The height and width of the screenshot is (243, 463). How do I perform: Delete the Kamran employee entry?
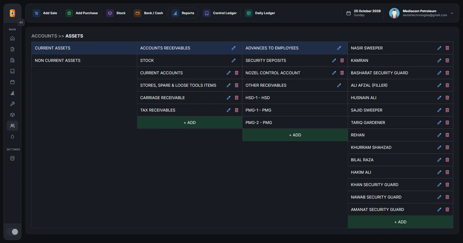(447, 60)
